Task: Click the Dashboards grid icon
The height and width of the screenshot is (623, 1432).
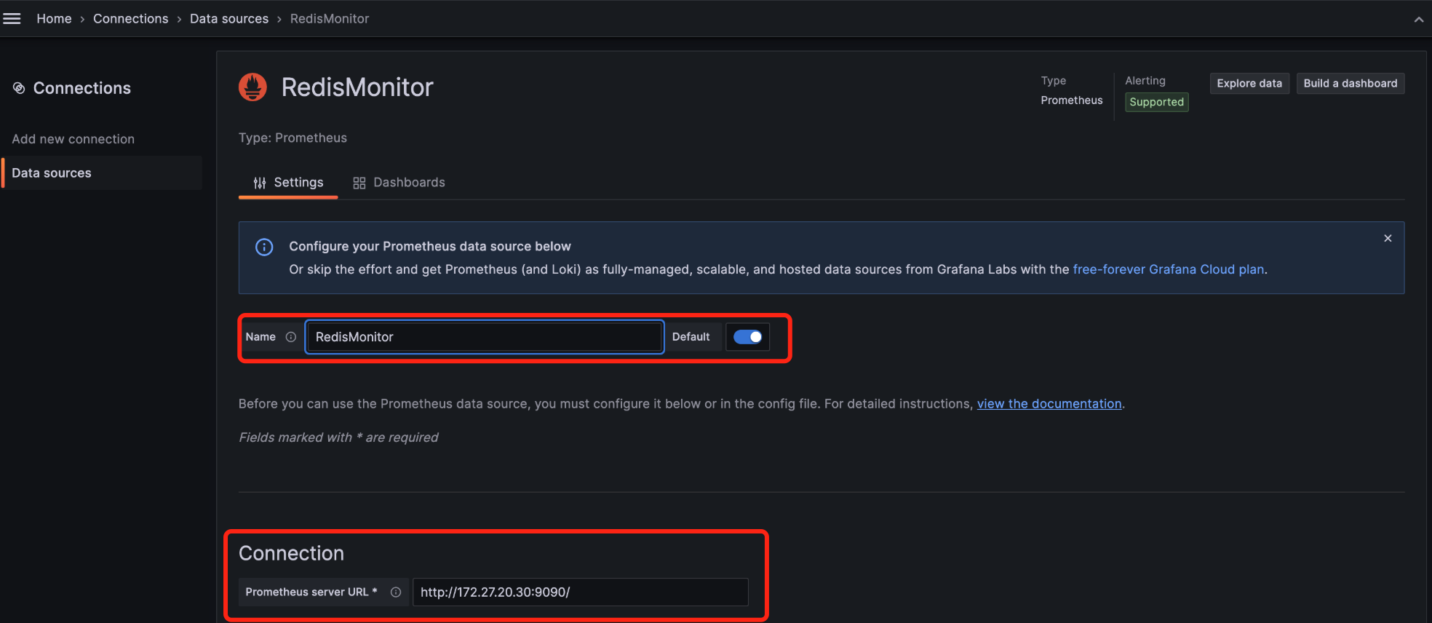Action: (x=359, y=183)
